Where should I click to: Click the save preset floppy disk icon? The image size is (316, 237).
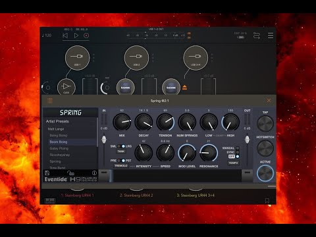[47, 172]
